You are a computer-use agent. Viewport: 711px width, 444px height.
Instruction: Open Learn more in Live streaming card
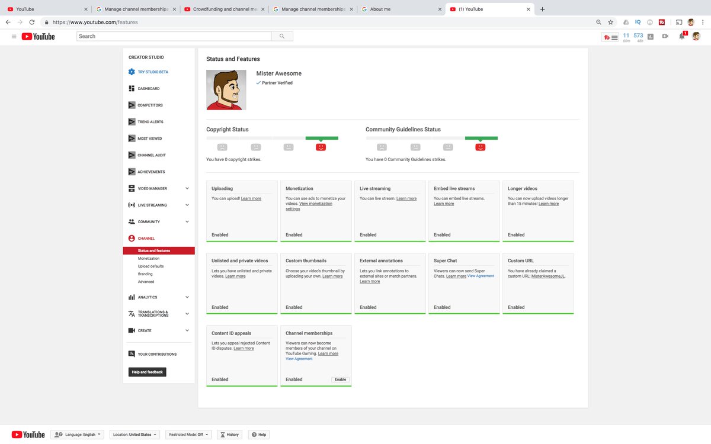coord(406,198)
